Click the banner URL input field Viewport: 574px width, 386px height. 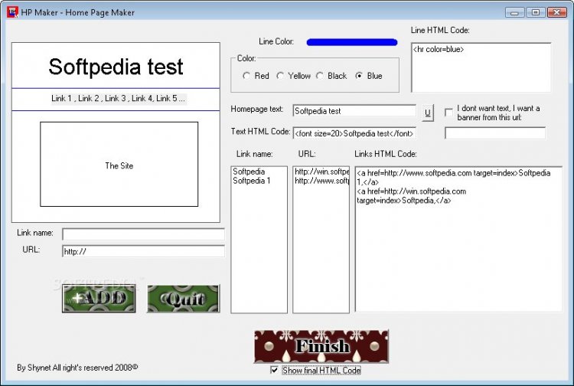[494, 133]
